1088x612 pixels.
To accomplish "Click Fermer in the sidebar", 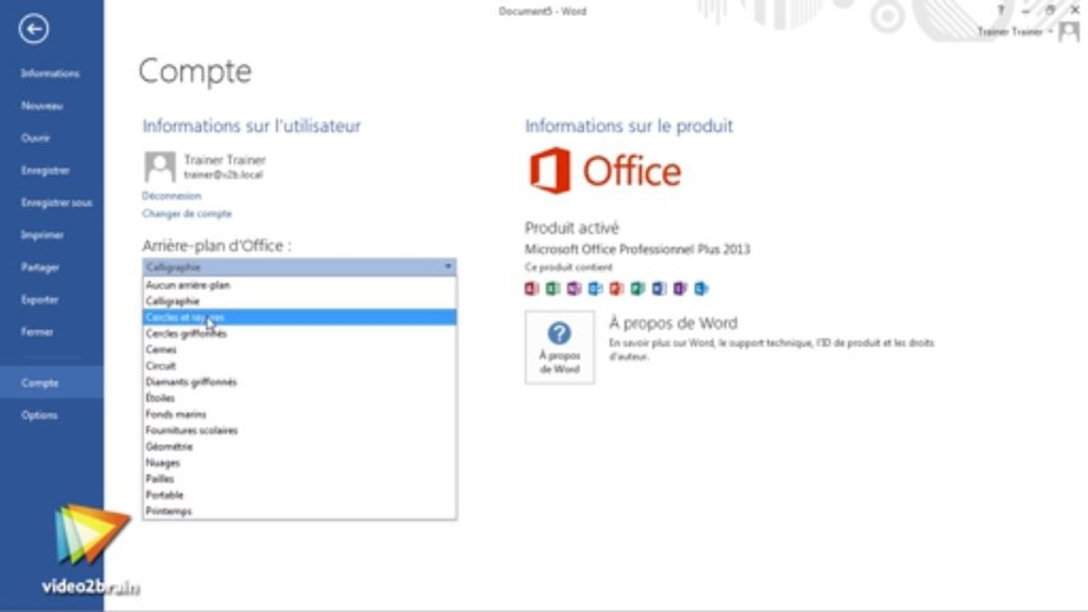I will pos(51,332).
